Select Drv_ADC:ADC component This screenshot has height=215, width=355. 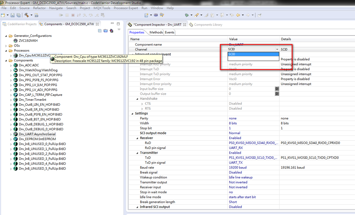(29, 65)
